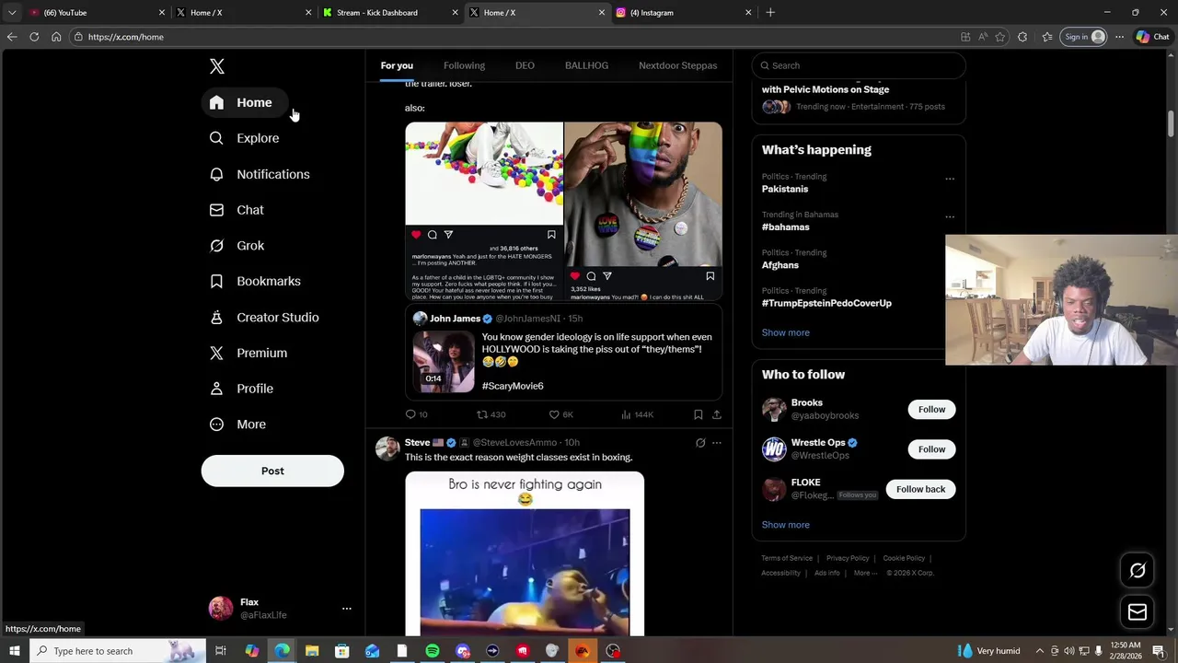Image resolution: width=1178 pixels, height=663 pixels.
Task: Click Show more under Who to follow
Action: click(785, 525)
